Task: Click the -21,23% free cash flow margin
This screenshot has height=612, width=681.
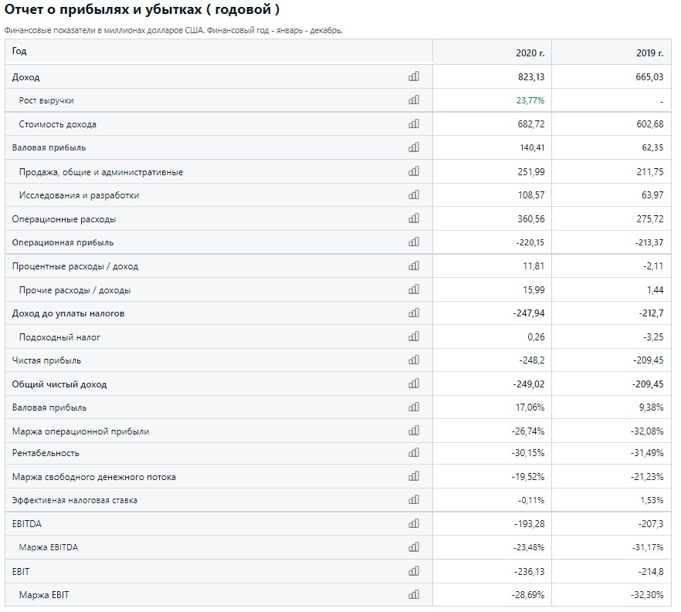Action: [x=647, y=477]
